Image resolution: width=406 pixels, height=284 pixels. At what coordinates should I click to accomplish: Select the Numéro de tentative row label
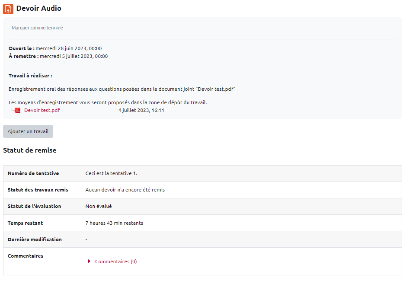33,173
